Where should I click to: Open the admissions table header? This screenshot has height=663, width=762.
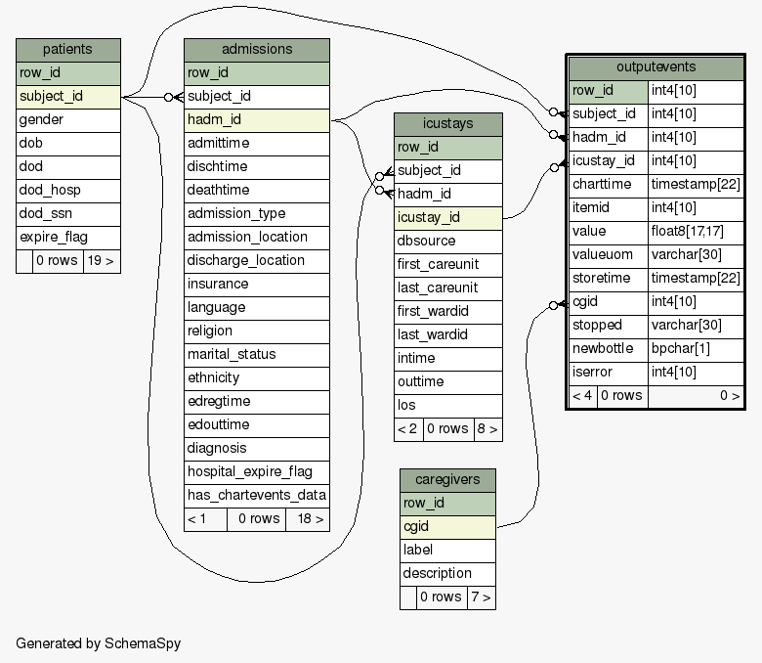(257, 50)
